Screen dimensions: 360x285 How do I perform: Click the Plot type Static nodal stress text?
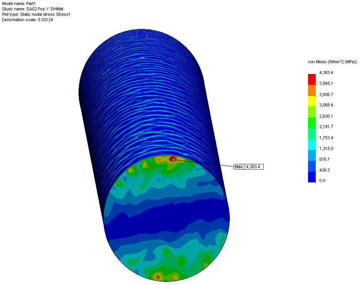tap(36, 15)
